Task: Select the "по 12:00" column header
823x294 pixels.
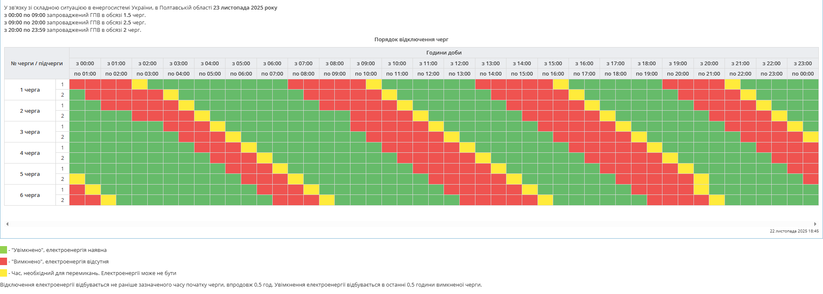Action: tap(428, 74)
